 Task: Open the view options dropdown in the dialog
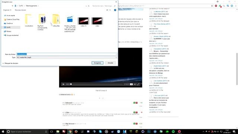[110, 10]
